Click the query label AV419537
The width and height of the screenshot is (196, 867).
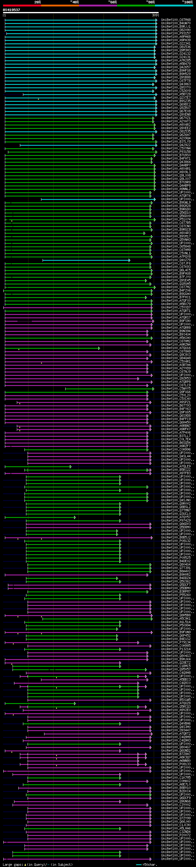click(11, 10)
